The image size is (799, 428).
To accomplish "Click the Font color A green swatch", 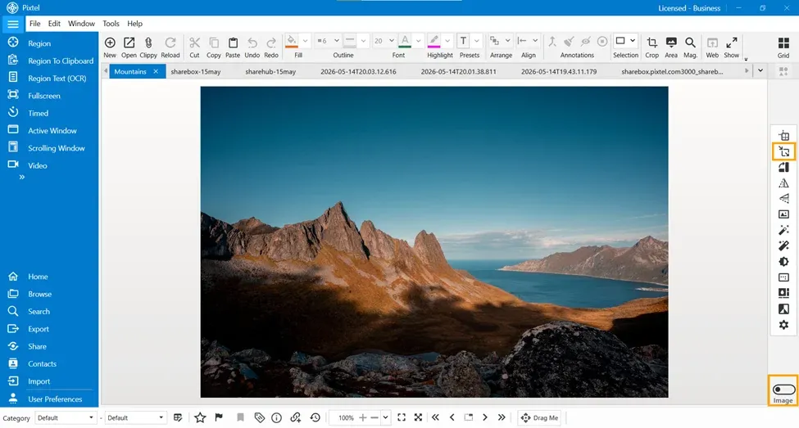I will (x=405, y=41).
